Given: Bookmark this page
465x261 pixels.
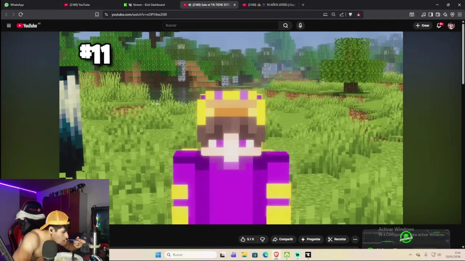Looking at the screenshot, I should 97,14.
